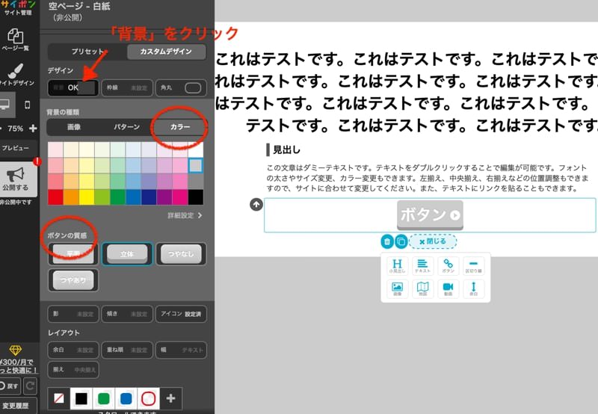
Task: Open the 幅 width setting
Action: 181,350
